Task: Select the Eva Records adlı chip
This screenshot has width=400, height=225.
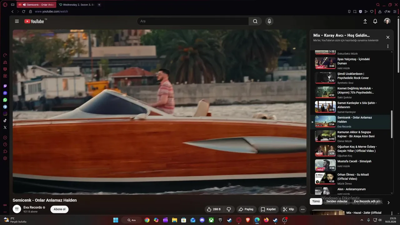Action: pos(367,202)
